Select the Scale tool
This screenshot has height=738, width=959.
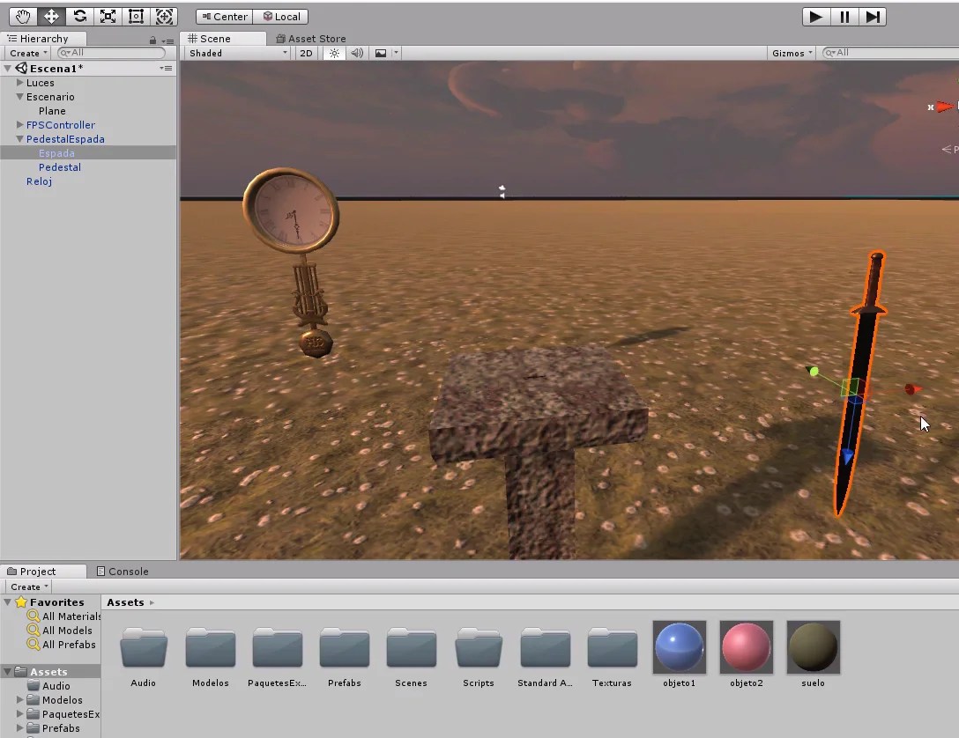108,16
